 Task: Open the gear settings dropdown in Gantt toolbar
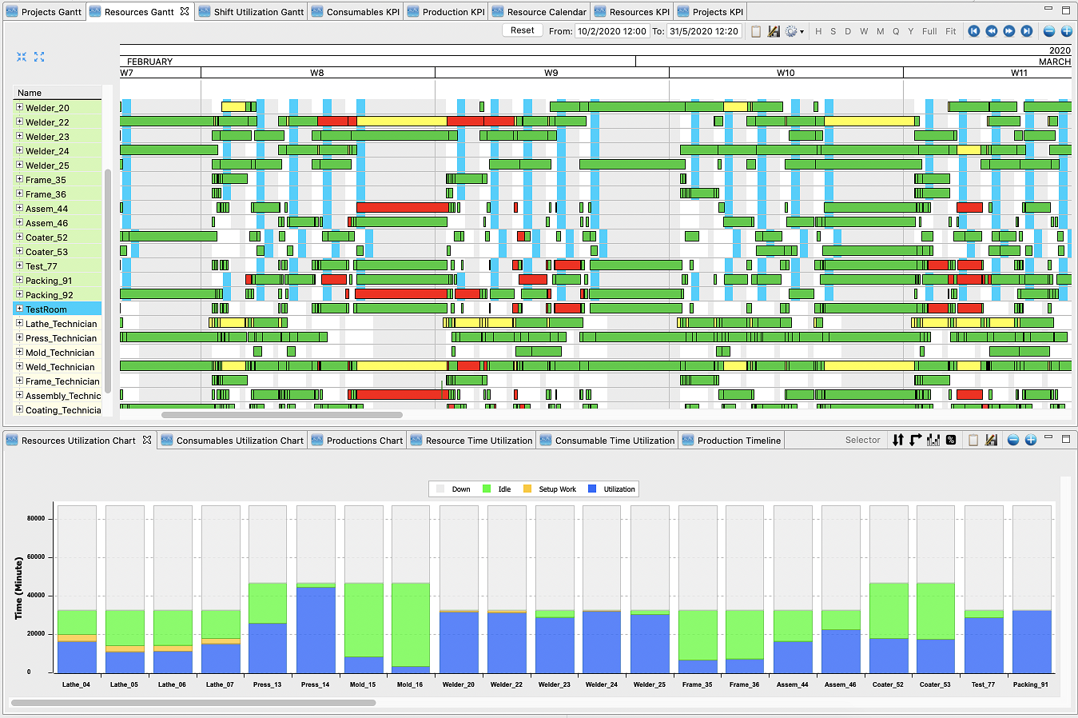794,31
